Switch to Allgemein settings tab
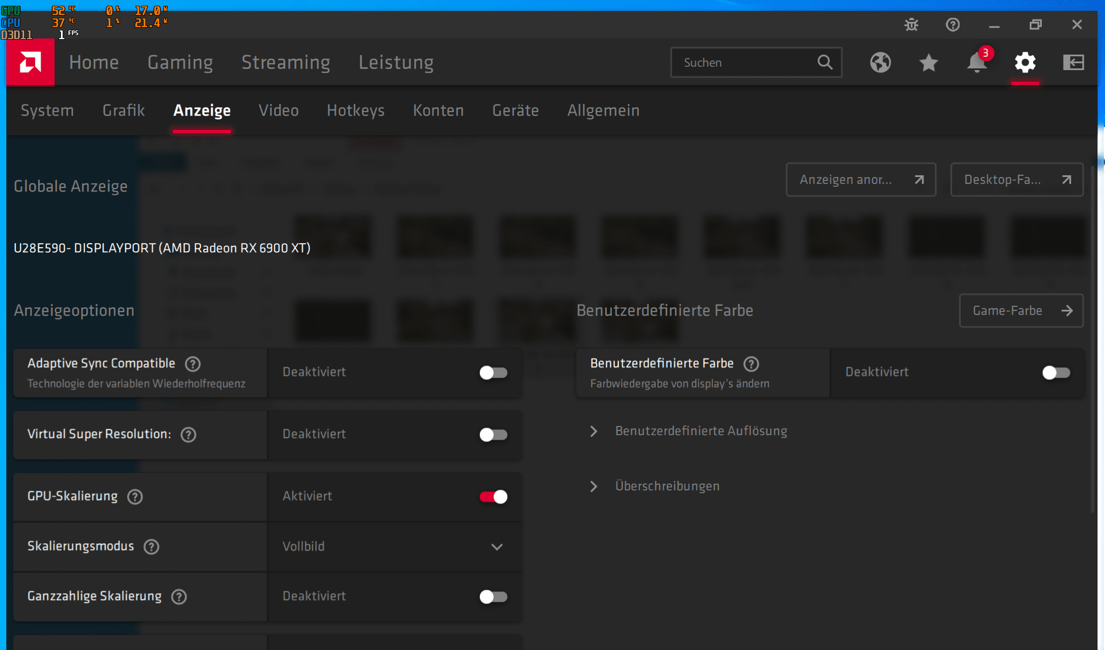 [x=603, y=110]
